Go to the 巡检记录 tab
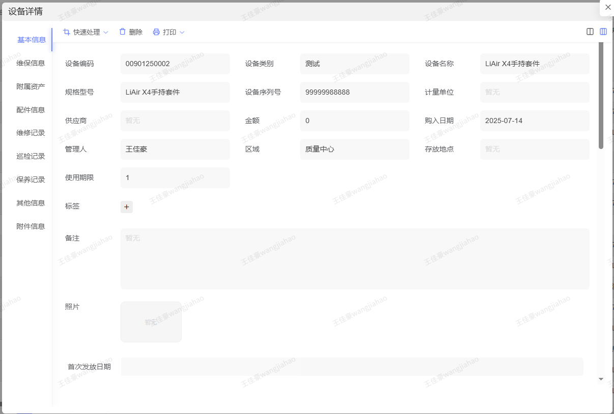614x414 pixels. [x=31, y=156]
